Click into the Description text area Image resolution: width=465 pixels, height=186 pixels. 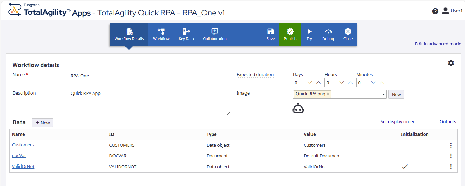click(149, 103)
